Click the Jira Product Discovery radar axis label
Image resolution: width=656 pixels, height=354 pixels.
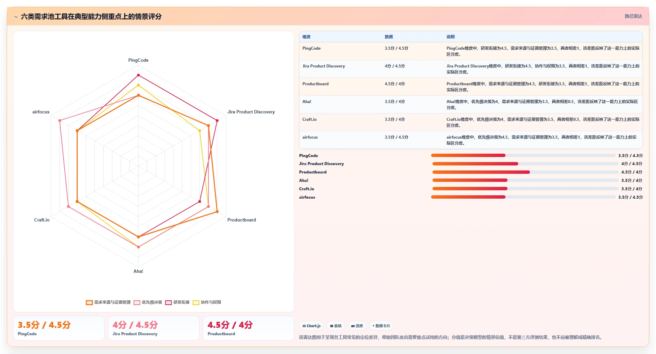[x=251, y=112]
